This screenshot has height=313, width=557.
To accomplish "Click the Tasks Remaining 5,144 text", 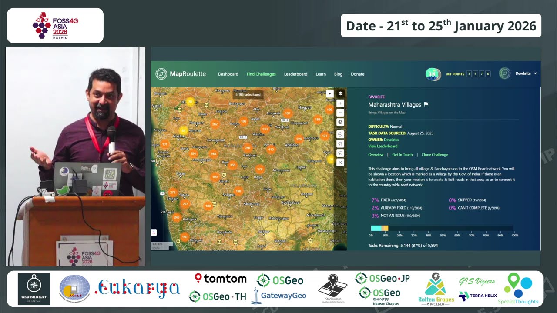I will click(403, 246).
